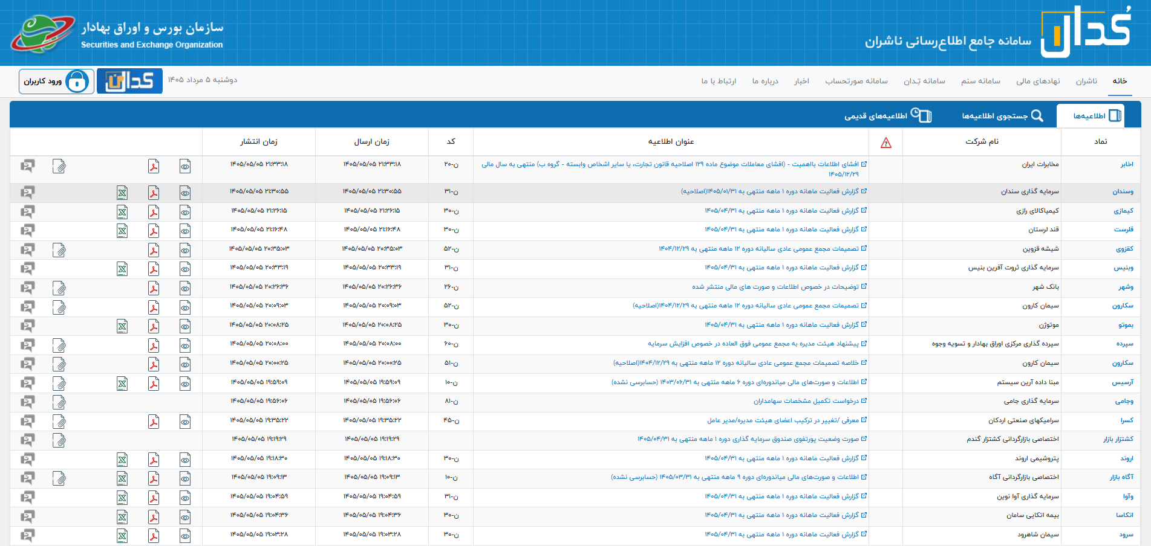Click the red warning triangle column header

coord(886,143)
